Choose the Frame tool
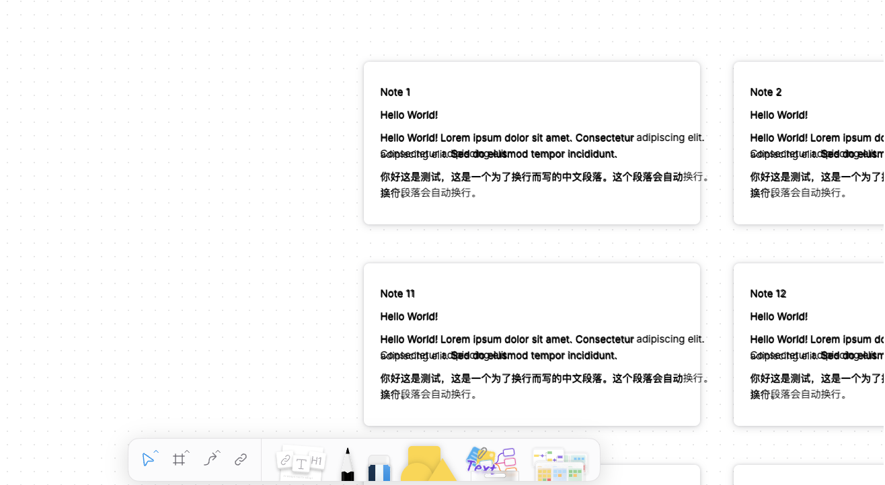885x485 pixels. click(178, 459)
